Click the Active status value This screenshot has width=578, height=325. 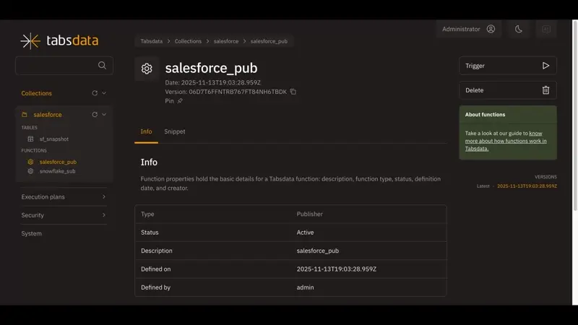tap(305, 233)
